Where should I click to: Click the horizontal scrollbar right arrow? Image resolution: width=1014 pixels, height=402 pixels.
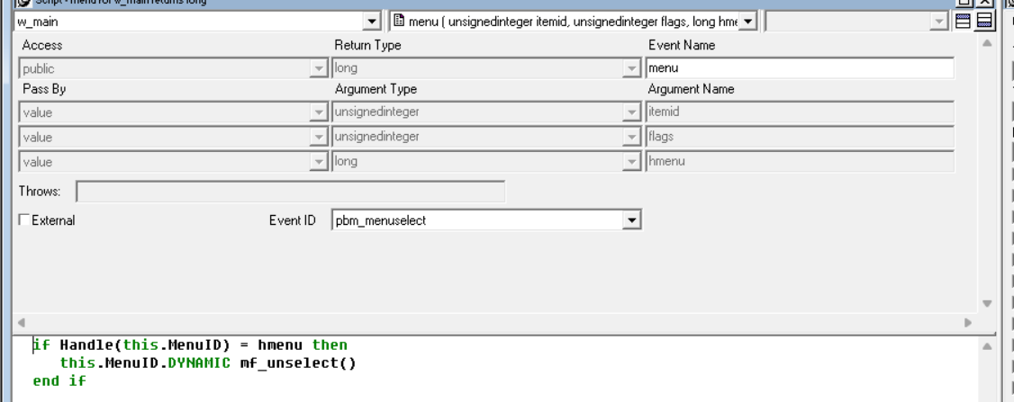pyautogui.click(x=968, y=322)
